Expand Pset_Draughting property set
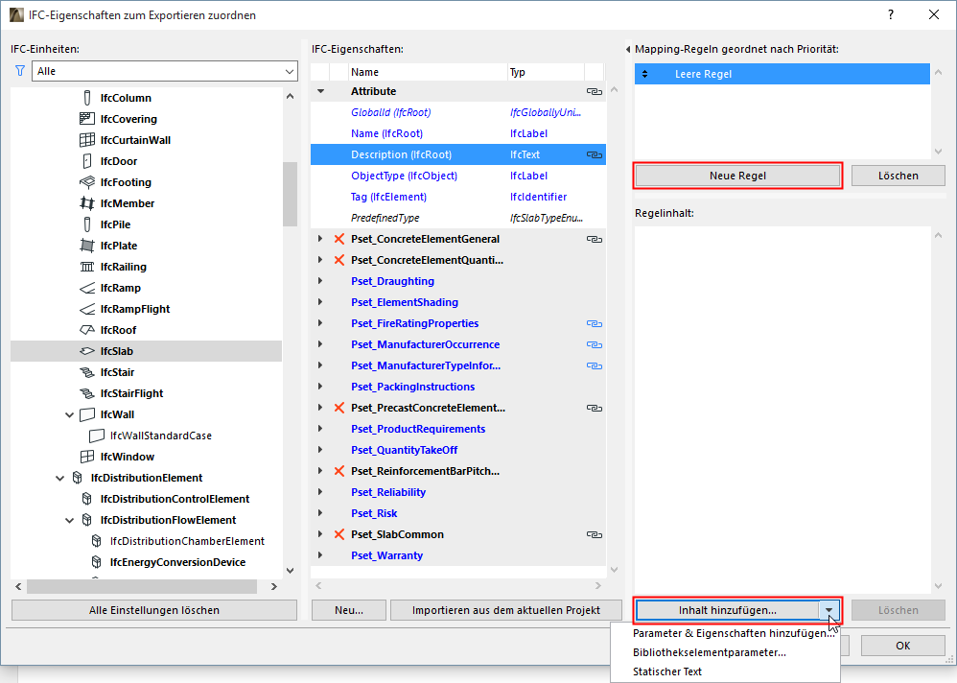This screenshot has height=683, width=957. [320, 281]
